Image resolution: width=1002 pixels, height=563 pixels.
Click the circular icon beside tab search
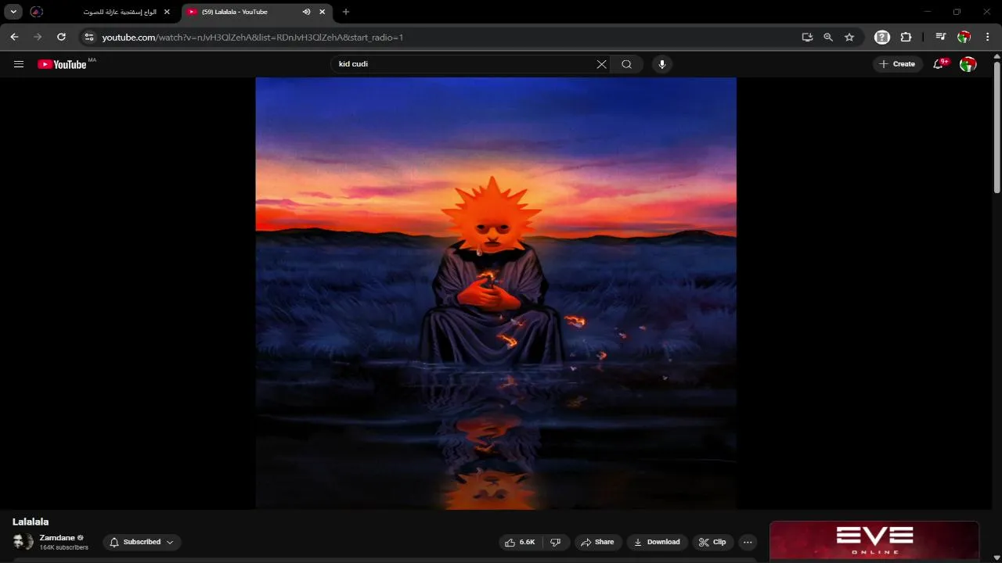click(36, 12)
